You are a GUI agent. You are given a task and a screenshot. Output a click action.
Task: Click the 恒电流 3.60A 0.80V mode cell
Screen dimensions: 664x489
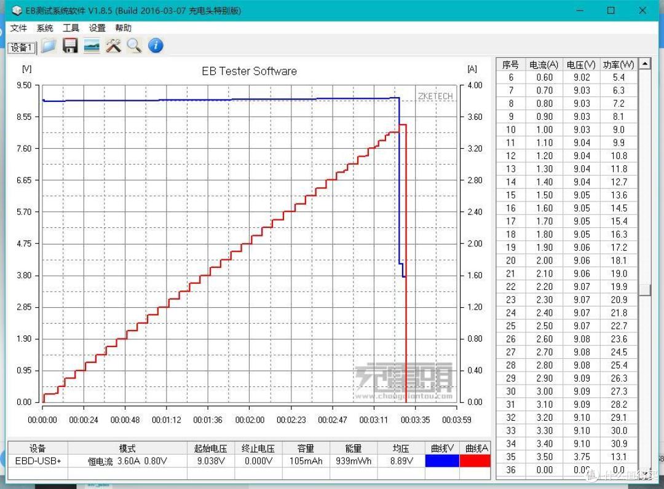pos(127,461)
